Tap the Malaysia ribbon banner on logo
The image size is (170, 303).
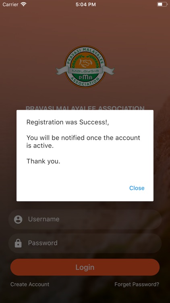pyautogui.click(x=85, y=71)
